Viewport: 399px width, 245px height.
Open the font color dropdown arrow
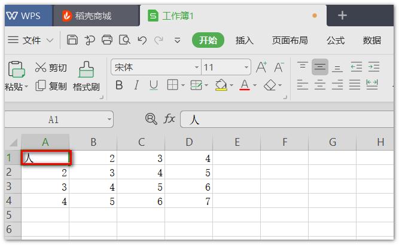(255, 85)
